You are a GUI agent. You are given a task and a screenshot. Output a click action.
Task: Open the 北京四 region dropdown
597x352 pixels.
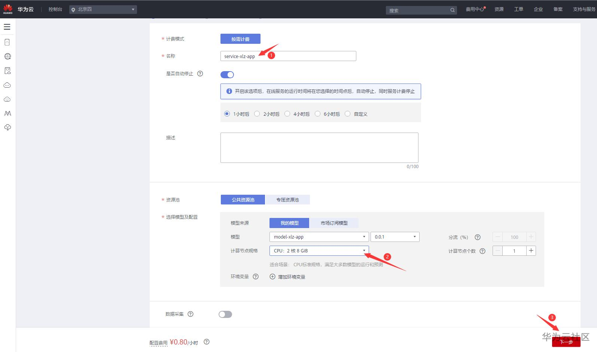(103, 9)
